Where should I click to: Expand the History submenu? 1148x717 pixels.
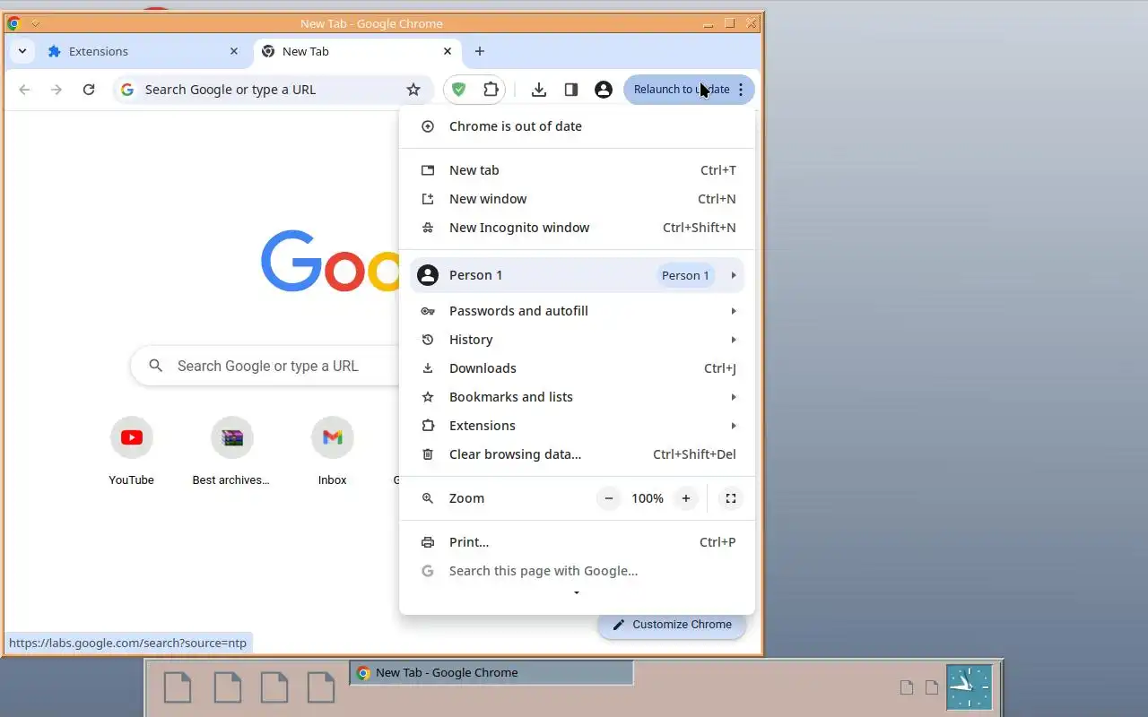(x=577, y=340)
